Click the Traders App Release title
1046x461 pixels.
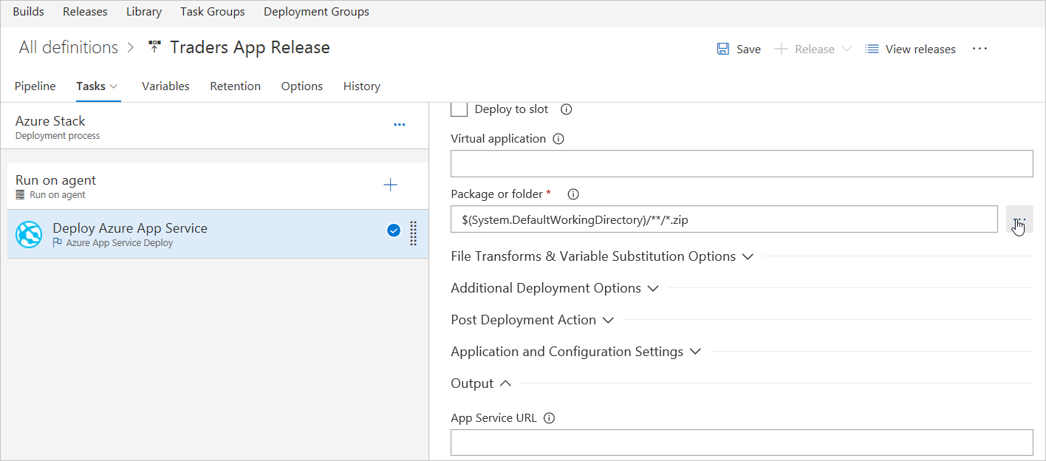250,47
